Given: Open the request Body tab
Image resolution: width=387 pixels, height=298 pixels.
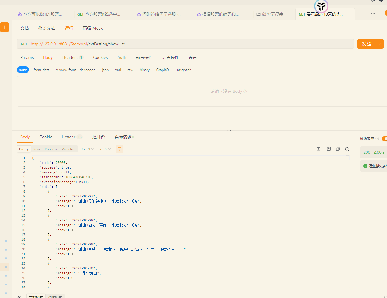Looking at the screenshot, I should click(x=48, y=57).
